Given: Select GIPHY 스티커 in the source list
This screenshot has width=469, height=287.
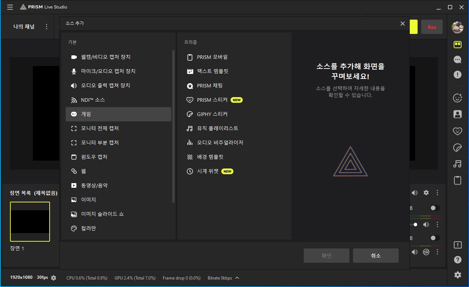Looking at the screenshot, I should (x=234, y=114).
